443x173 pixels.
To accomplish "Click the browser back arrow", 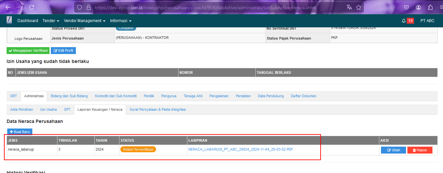I will tap(8, 7).
